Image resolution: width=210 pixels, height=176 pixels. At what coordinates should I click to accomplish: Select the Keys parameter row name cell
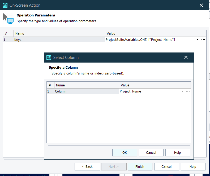[58, 40]
